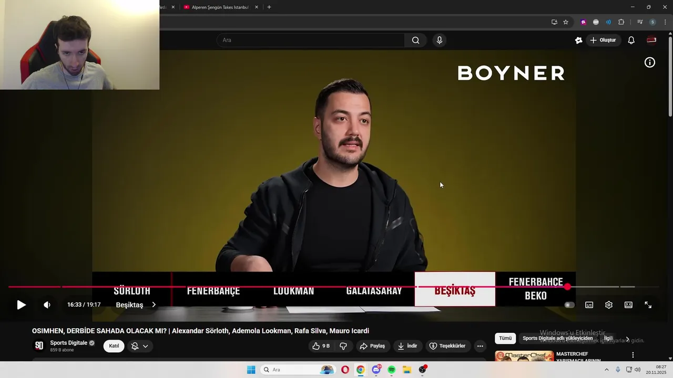Click the İndir download button
Screen dimensions: 673x378
[407, 346]
